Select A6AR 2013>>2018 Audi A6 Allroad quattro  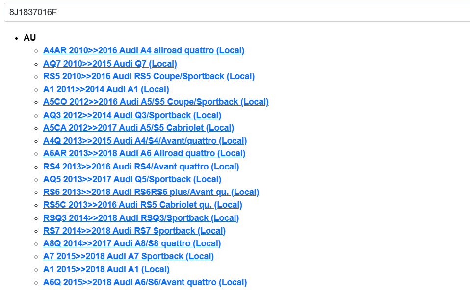click(144, 153)
